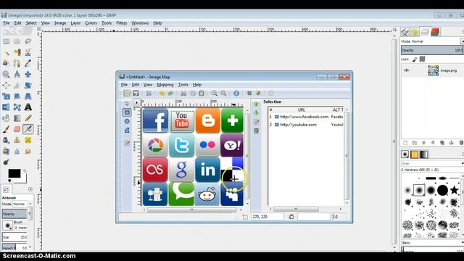Adjust the layer Opacity slider

pyautogui.click(x=432, y=50)
